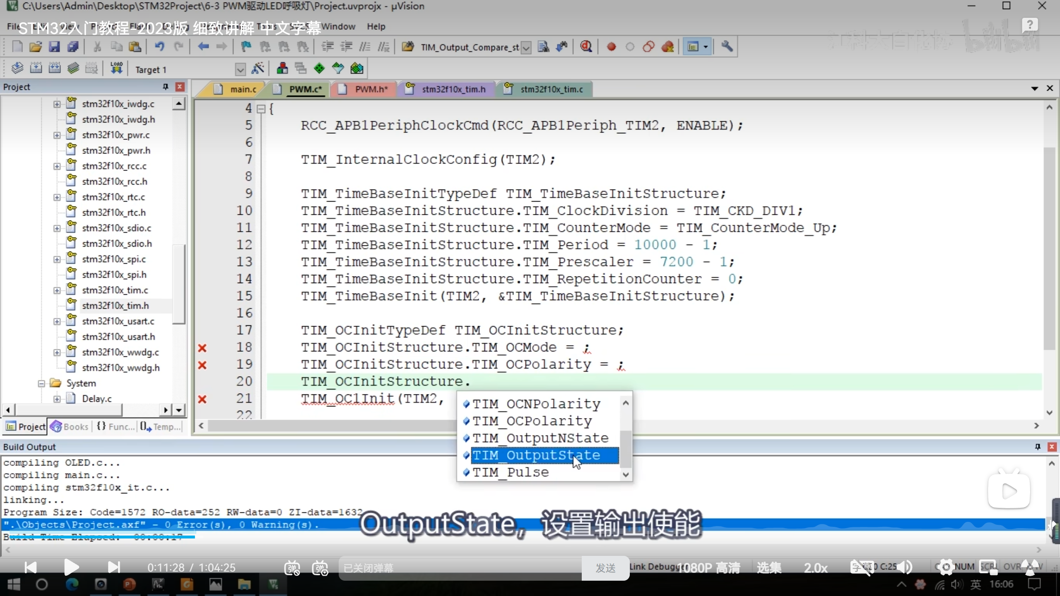Image resolution: width=1060 pixels, height=596 pixels.
Task: Open Manage Run-Time Environment green diamond icon
Action: tap(319, 68)
